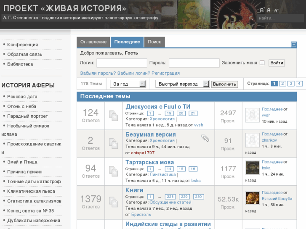Click the search magnifier icon
The height and width of the screenshot is (229, 306).
(251, 18)
